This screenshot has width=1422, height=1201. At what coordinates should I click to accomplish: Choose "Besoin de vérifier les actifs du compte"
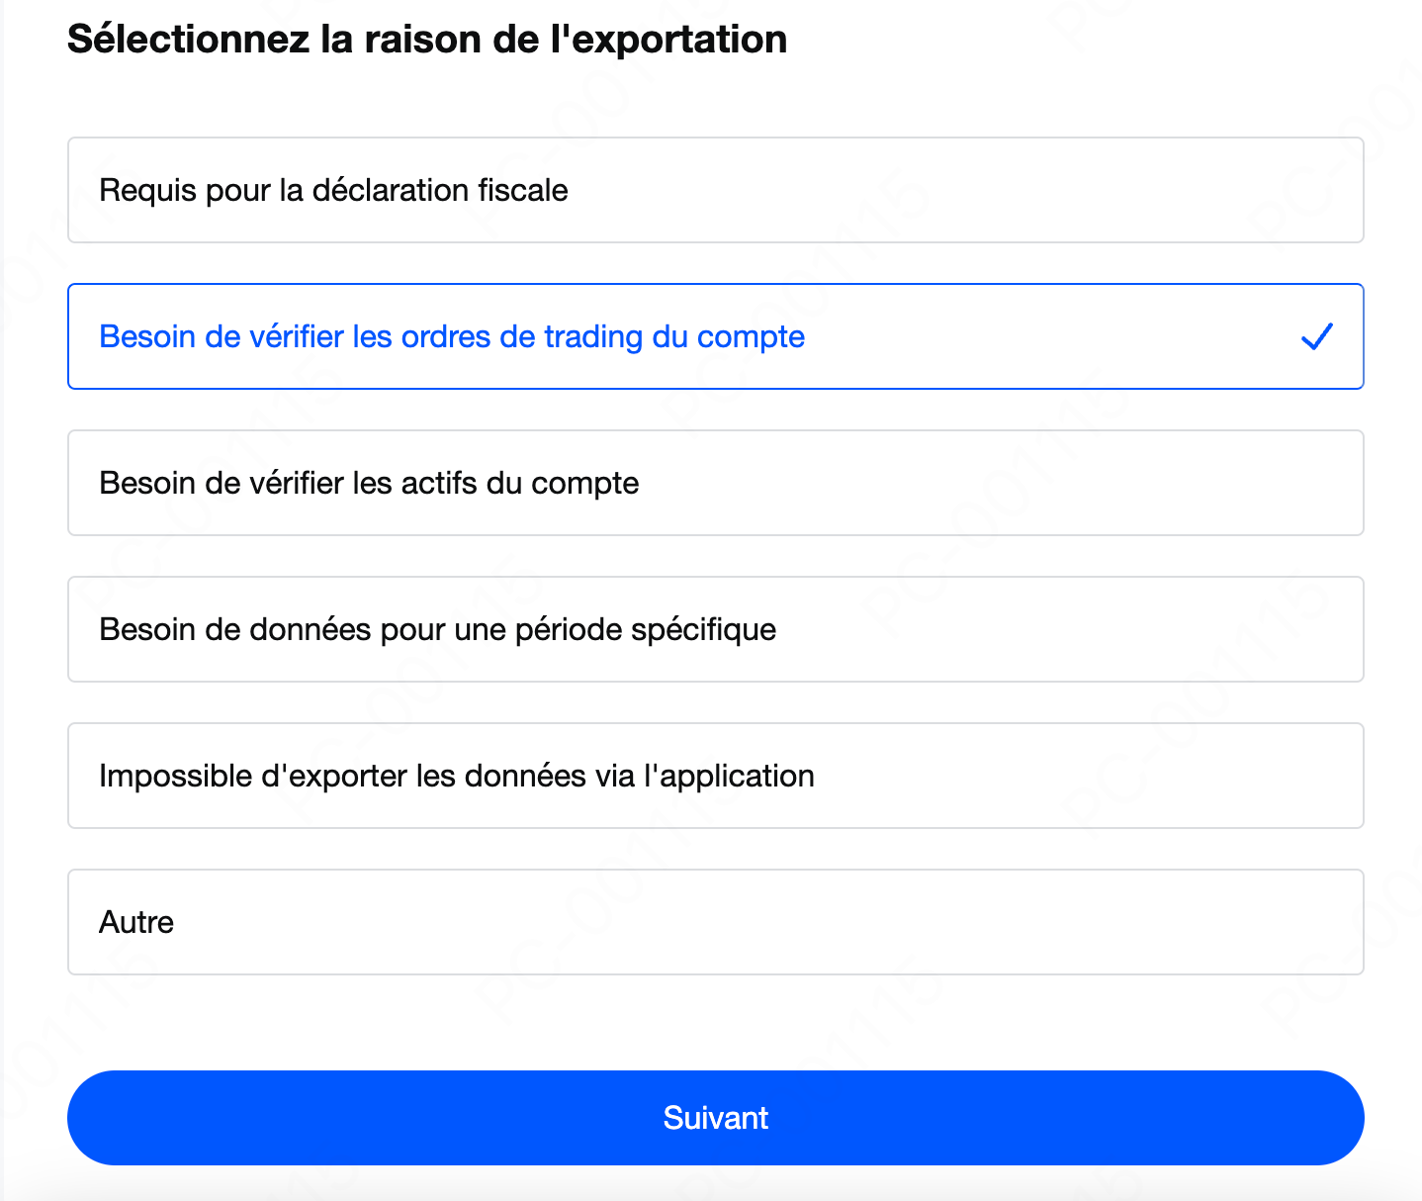pos(715,483)
